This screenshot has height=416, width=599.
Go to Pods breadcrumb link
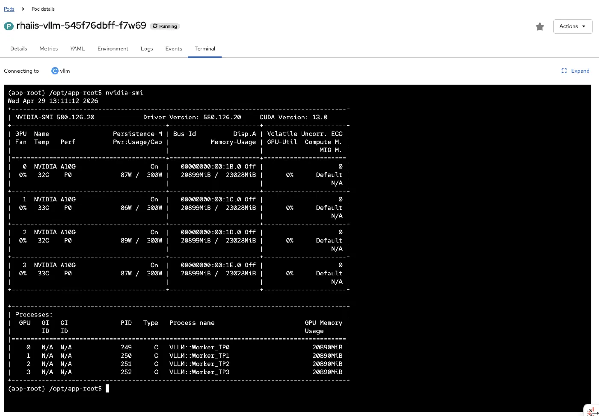(9, 9)
